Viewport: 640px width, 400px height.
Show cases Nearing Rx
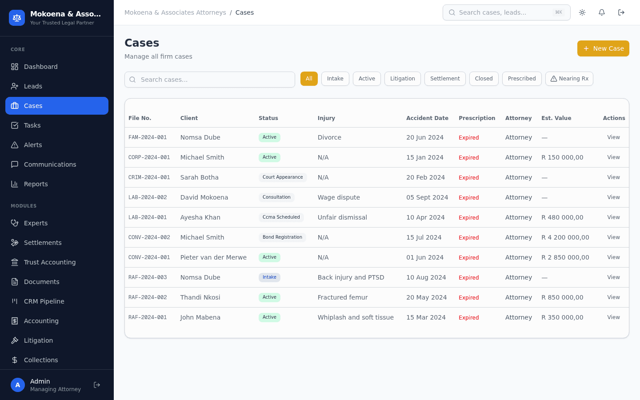click(569, 79)
